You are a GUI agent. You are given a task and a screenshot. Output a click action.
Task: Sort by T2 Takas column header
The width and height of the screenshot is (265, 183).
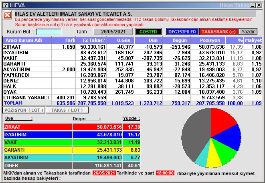pos(91,40)
